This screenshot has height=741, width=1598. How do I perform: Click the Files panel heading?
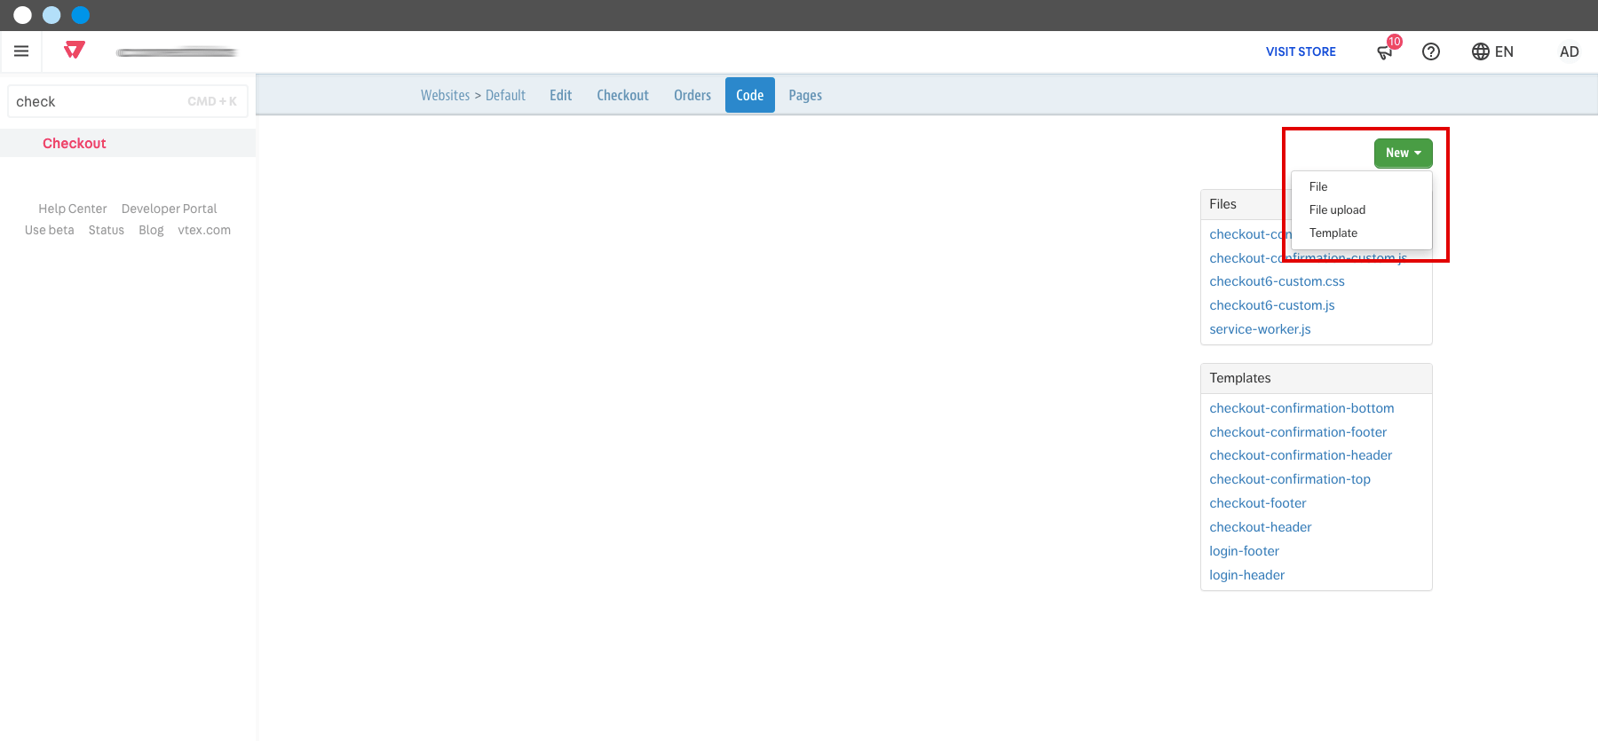[1222, 204]
